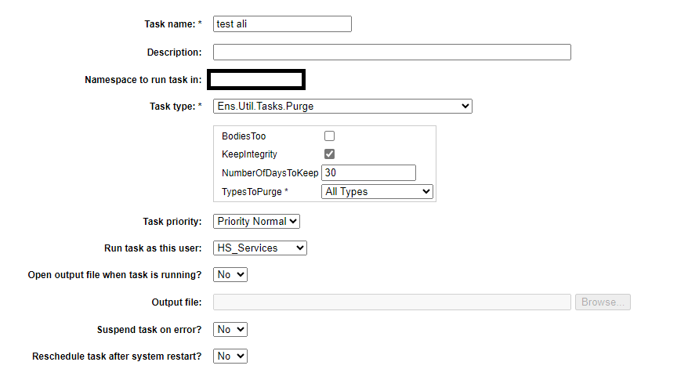Click the Task name input field
This screenshot has height=380, width=688.
pyautogui.click(x=282, y=24)
